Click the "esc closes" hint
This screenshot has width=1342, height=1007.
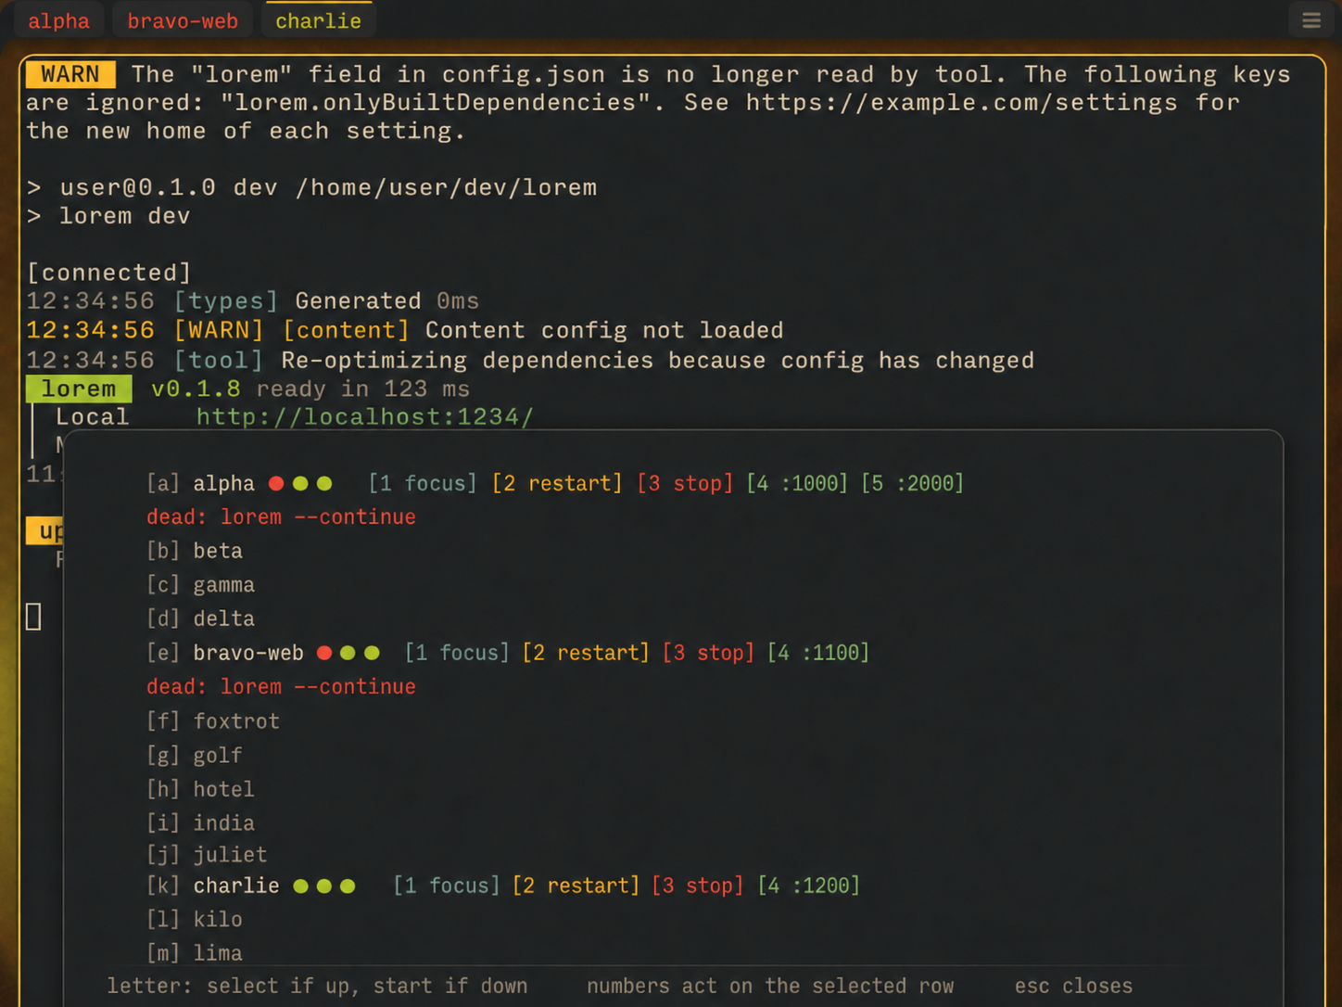tap(1073, 986)
